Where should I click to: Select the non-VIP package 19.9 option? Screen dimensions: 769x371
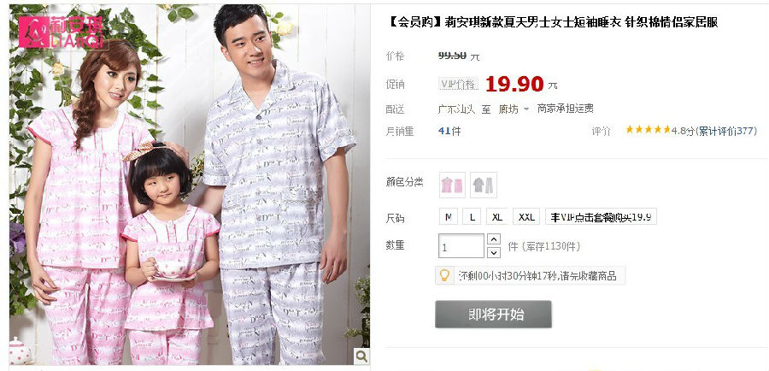[601, 216]
